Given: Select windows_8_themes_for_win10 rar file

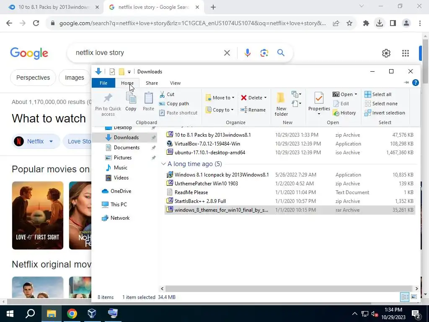Looking at the screenshot, I should tap(290, 210).
